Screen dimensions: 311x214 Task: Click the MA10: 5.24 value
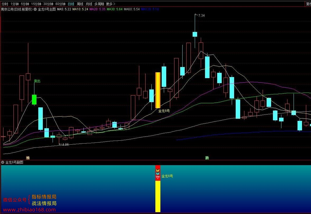80,9
